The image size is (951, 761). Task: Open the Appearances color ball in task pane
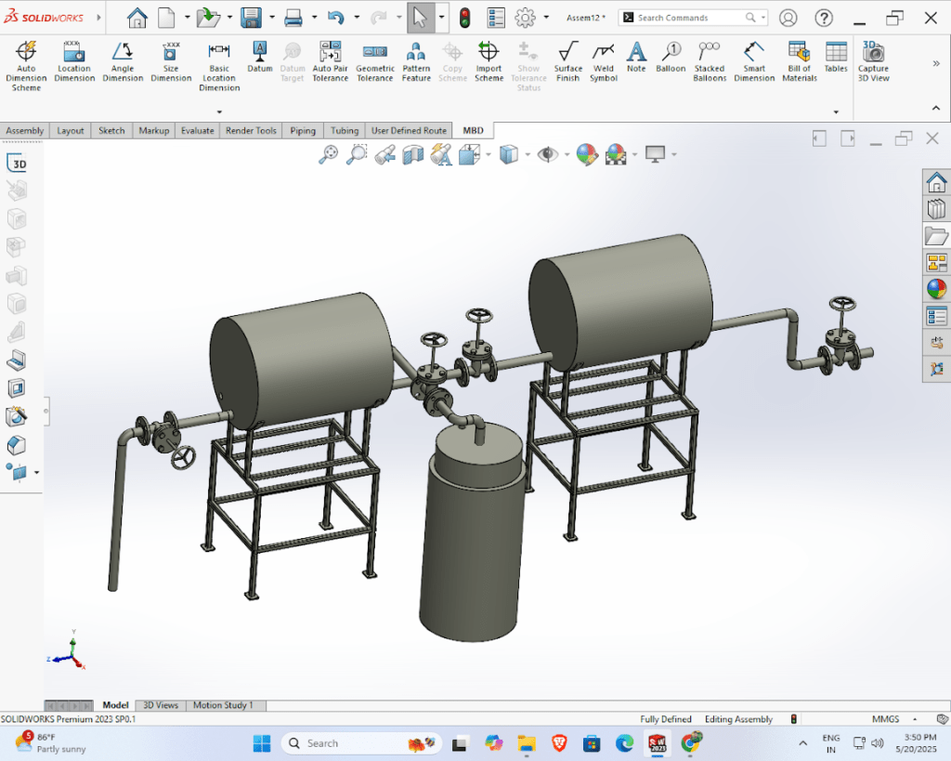pyautogui.click(x=936, y=289)
